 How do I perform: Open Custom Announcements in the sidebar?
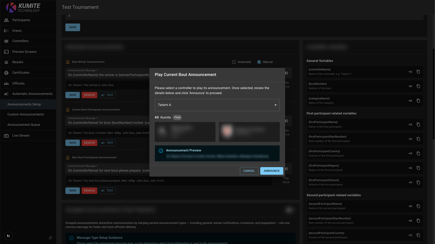pos(26,114)
